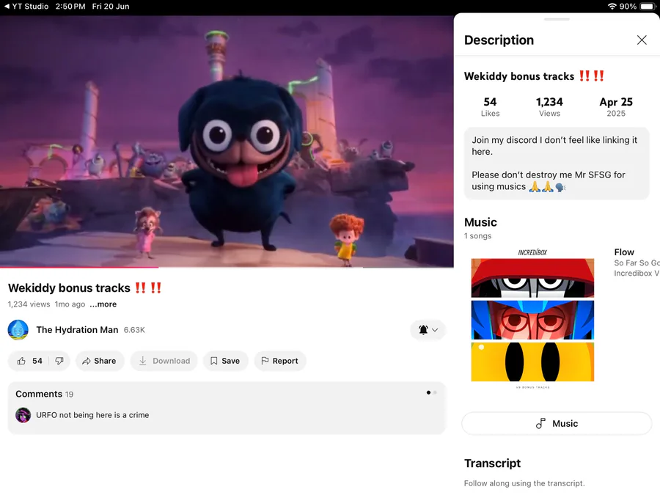Return to YT Studio app

click(x=26, y=7)
